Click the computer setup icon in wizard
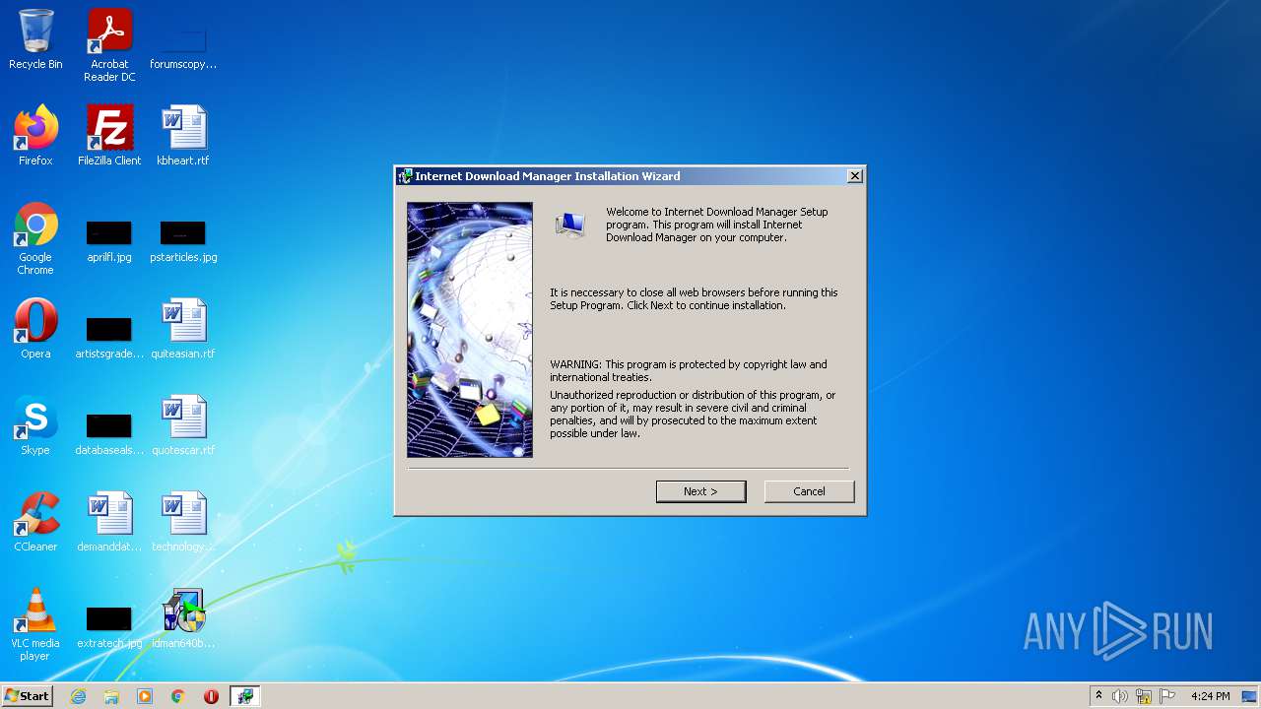 (569, 226)
